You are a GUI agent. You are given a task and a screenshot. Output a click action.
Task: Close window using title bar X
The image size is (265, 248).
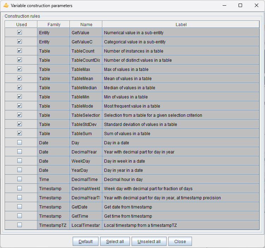[257, 5]
